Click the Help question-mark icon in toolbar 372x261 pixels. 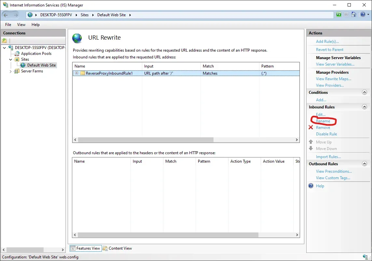coord(362,14)
